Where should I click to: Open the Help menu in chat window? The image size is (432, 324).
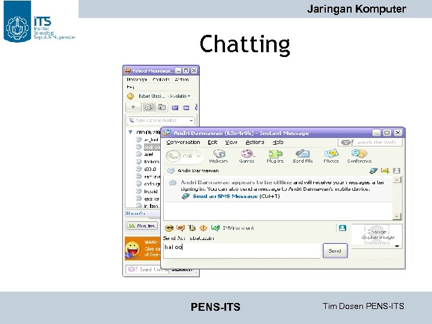click(x=278, y=142)
